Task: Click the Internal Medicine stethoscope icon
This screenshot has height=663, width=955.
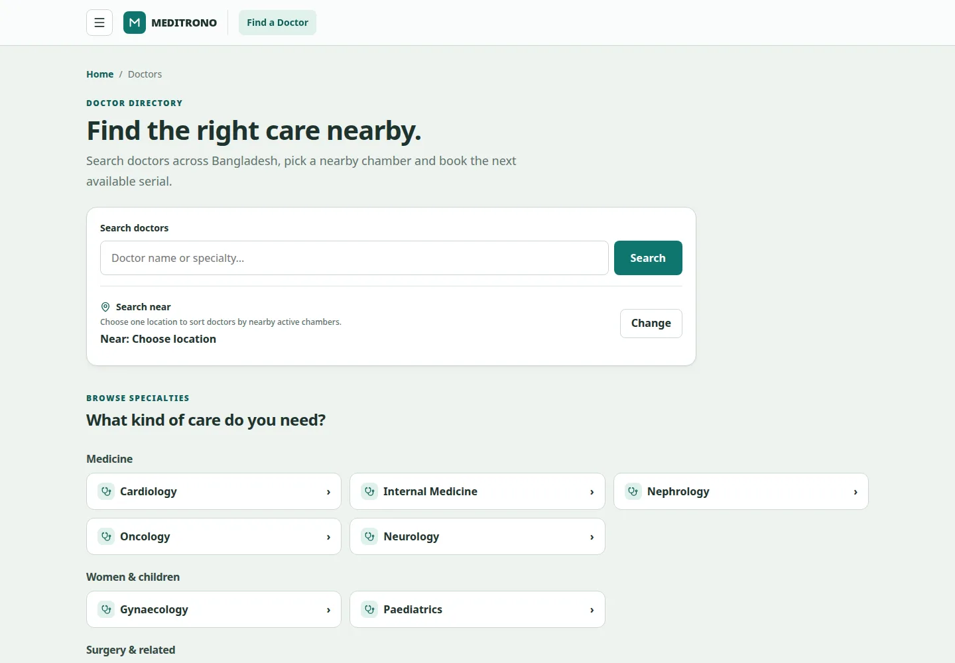Action: (x=369, y=491)
